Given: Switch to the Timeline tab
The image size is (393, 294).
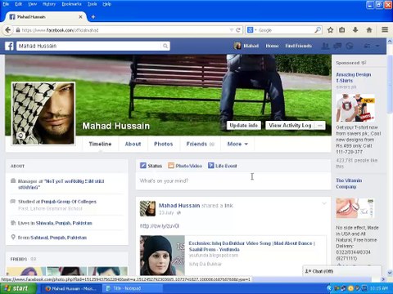Looking at the screenshot, I should coord(100,144).
